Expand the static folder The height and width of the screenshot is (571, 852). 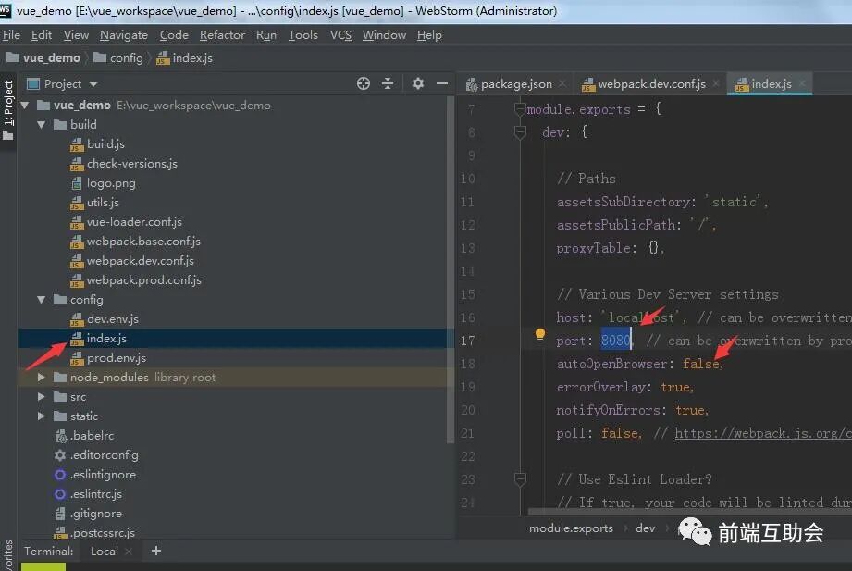[42, 416]
